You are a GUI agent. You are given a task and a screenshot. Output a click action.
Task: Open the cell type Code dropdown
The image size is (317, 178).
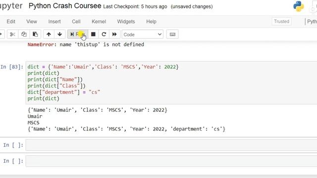tap(143, 35)
